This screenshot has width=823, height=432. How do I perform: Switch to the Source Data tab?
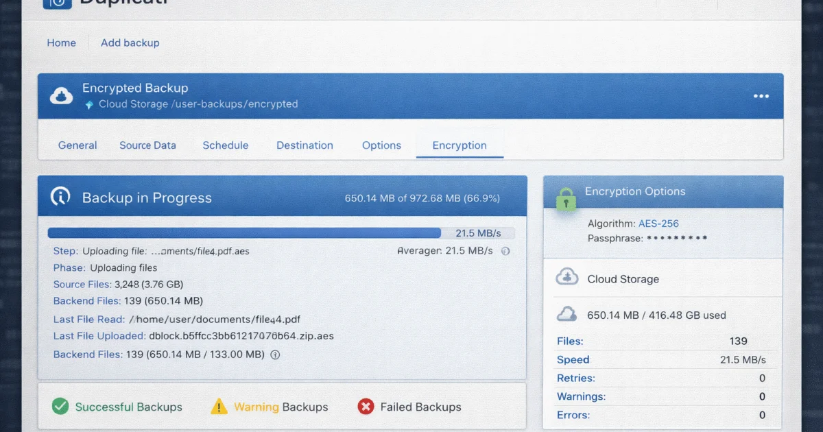(147, 145)
